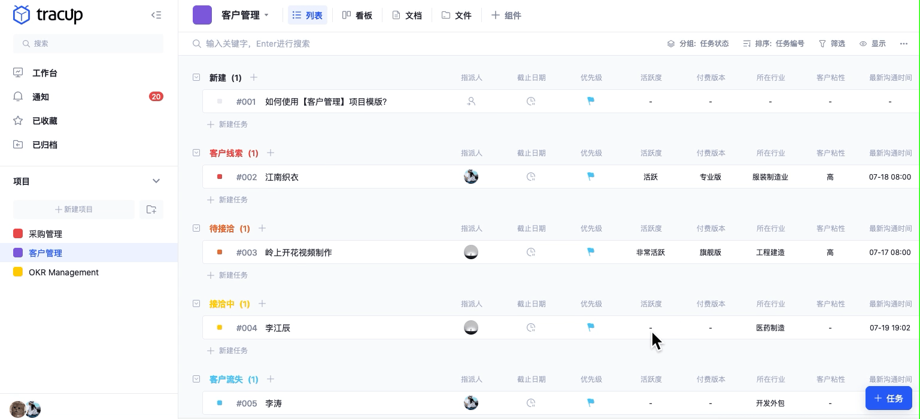Screen dimensions: 920x419
Task: Open the 筛选 filter tool
Action: [832, 44]
